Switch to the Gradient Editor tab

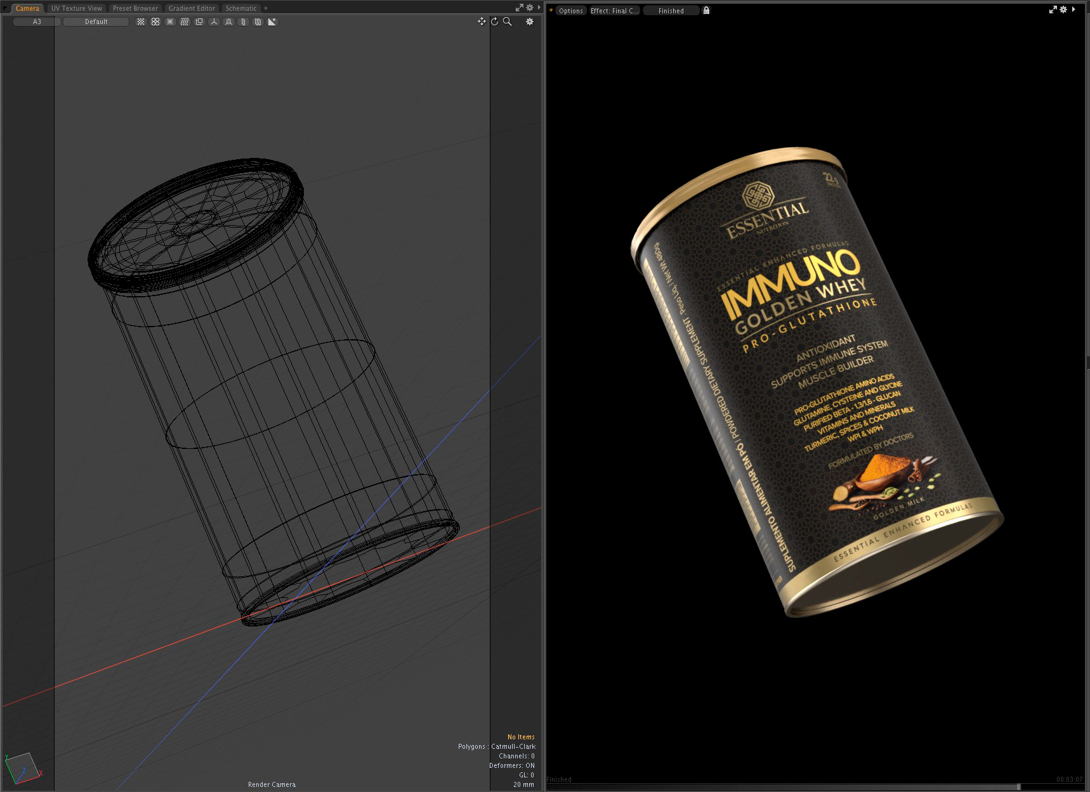pyautogui.click(x=192, y=8)
